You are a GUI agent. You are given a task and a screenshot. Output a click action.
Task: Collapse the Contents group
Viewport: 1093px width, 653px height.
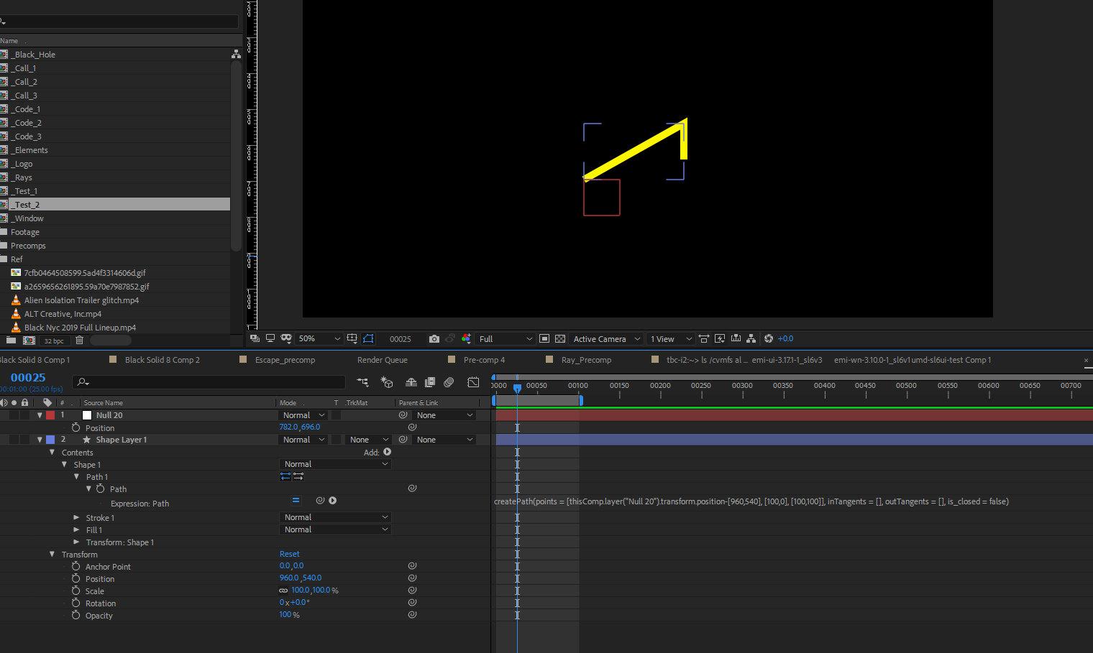point(52,452)
